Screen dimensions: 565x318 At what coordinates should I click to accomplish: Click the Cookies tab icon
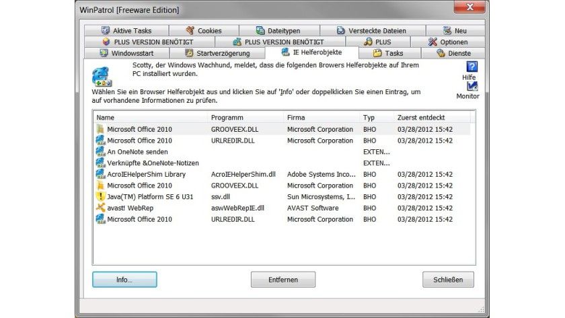(190, 30)
